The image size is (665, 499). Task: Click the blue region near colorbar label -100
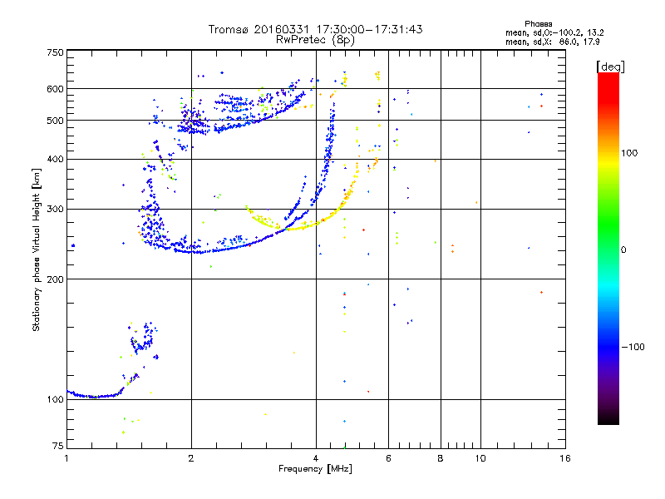[608, 347]
